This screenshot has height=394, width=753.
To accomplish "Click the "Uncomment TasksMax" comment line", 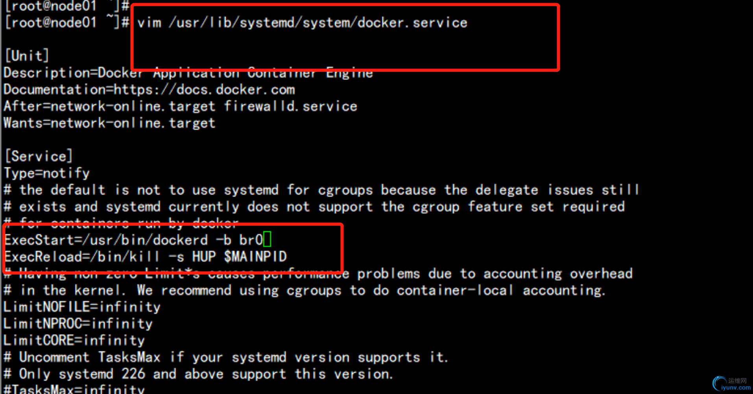I will point(226,357).
